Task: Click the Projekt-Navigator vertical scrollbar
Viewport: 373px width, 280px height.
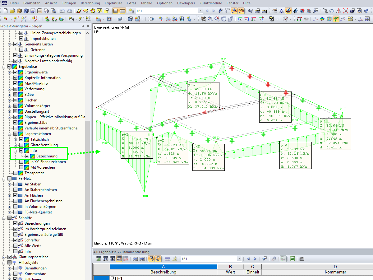Action: click(88, 170)
